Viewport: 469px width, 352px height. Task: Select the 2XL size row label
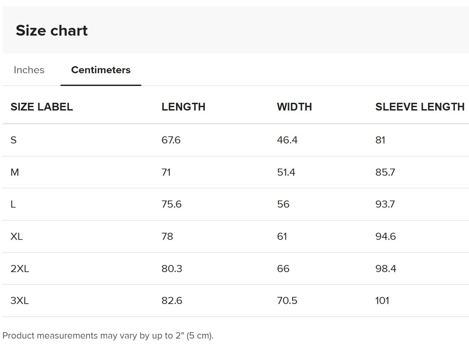pos(20,269)
